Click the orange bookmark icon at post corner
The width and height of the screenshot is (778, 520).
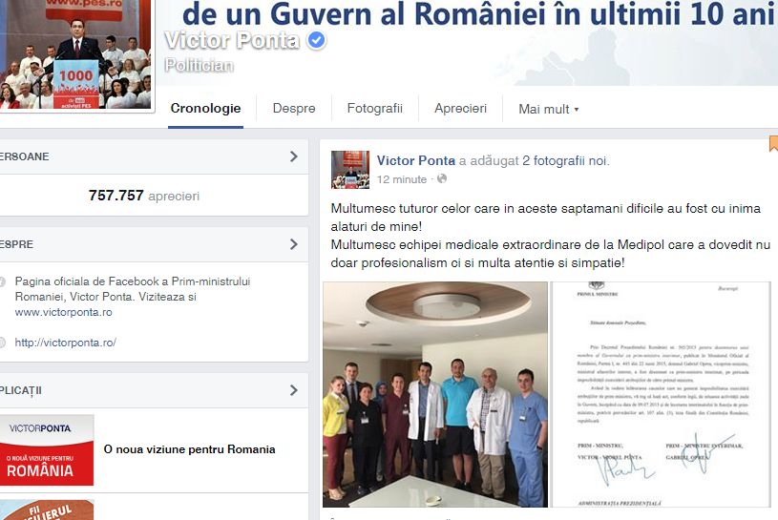(x=773, y=143)
